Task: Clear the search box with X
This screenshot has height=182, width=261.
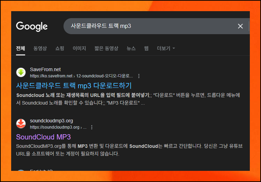Action: (x=240, y=26)
